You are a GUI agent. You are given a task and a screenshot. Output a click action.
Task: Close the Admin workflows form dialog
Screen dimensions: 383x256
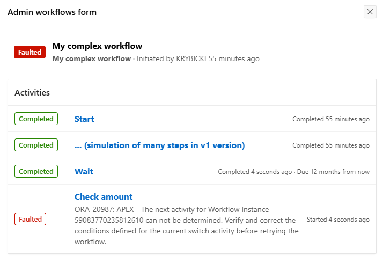coord(370,12)
